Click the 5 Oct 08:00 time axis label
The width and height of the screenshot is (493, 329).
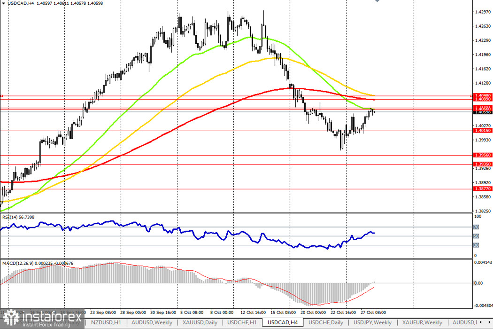click(192, 313)
